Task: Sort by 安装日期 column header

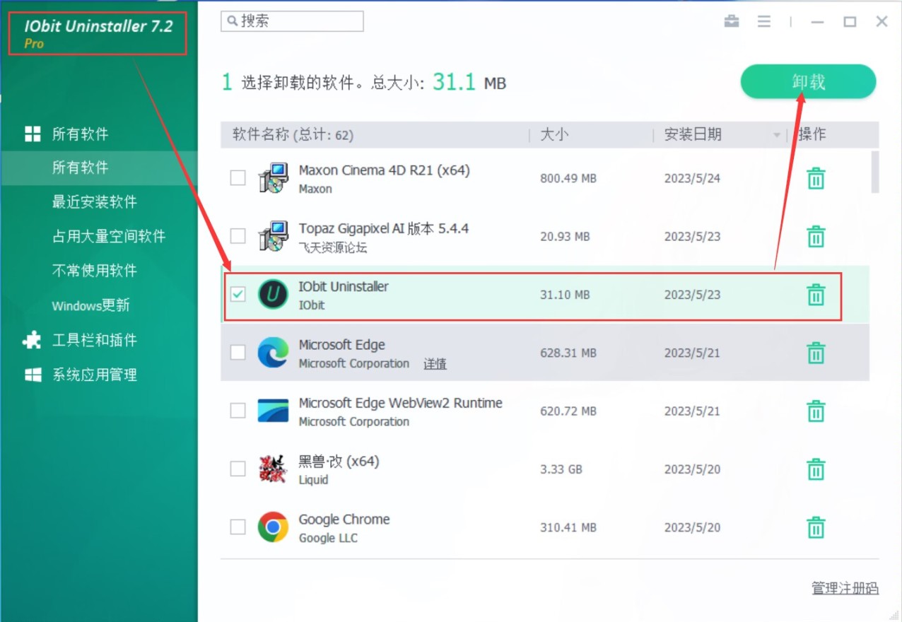Action: [693, 134]
